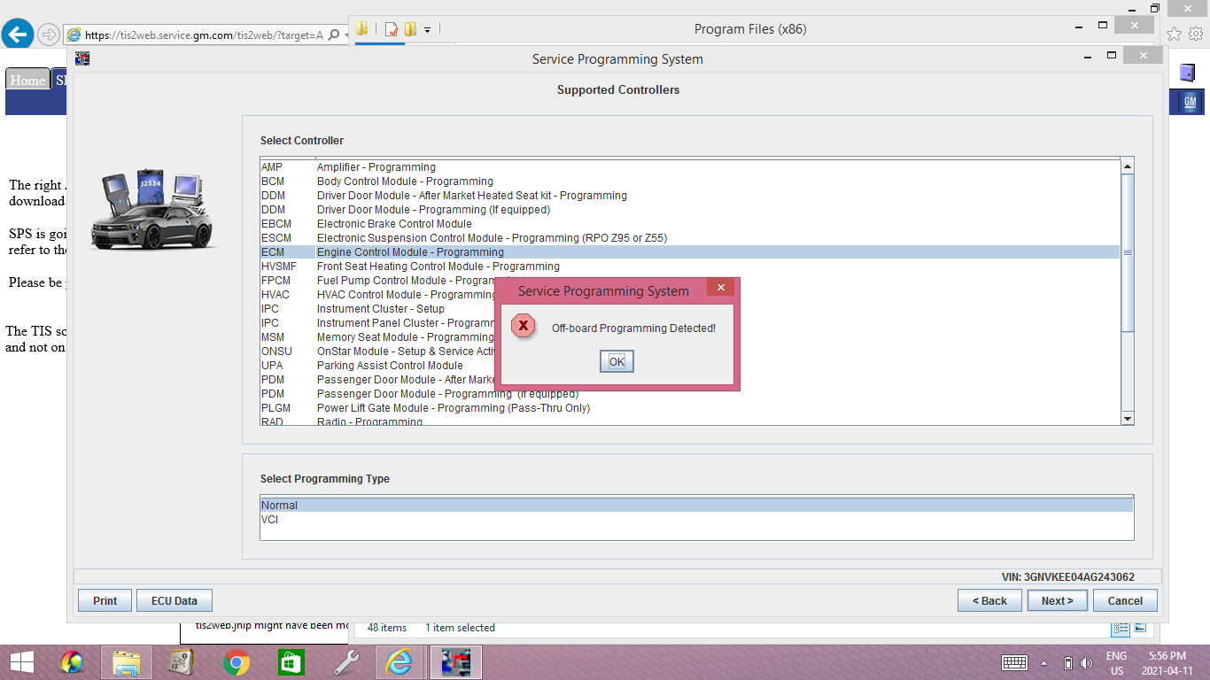Select AMP Amplifier - Programming row
1210x680 pixels.
click(690, 167)
